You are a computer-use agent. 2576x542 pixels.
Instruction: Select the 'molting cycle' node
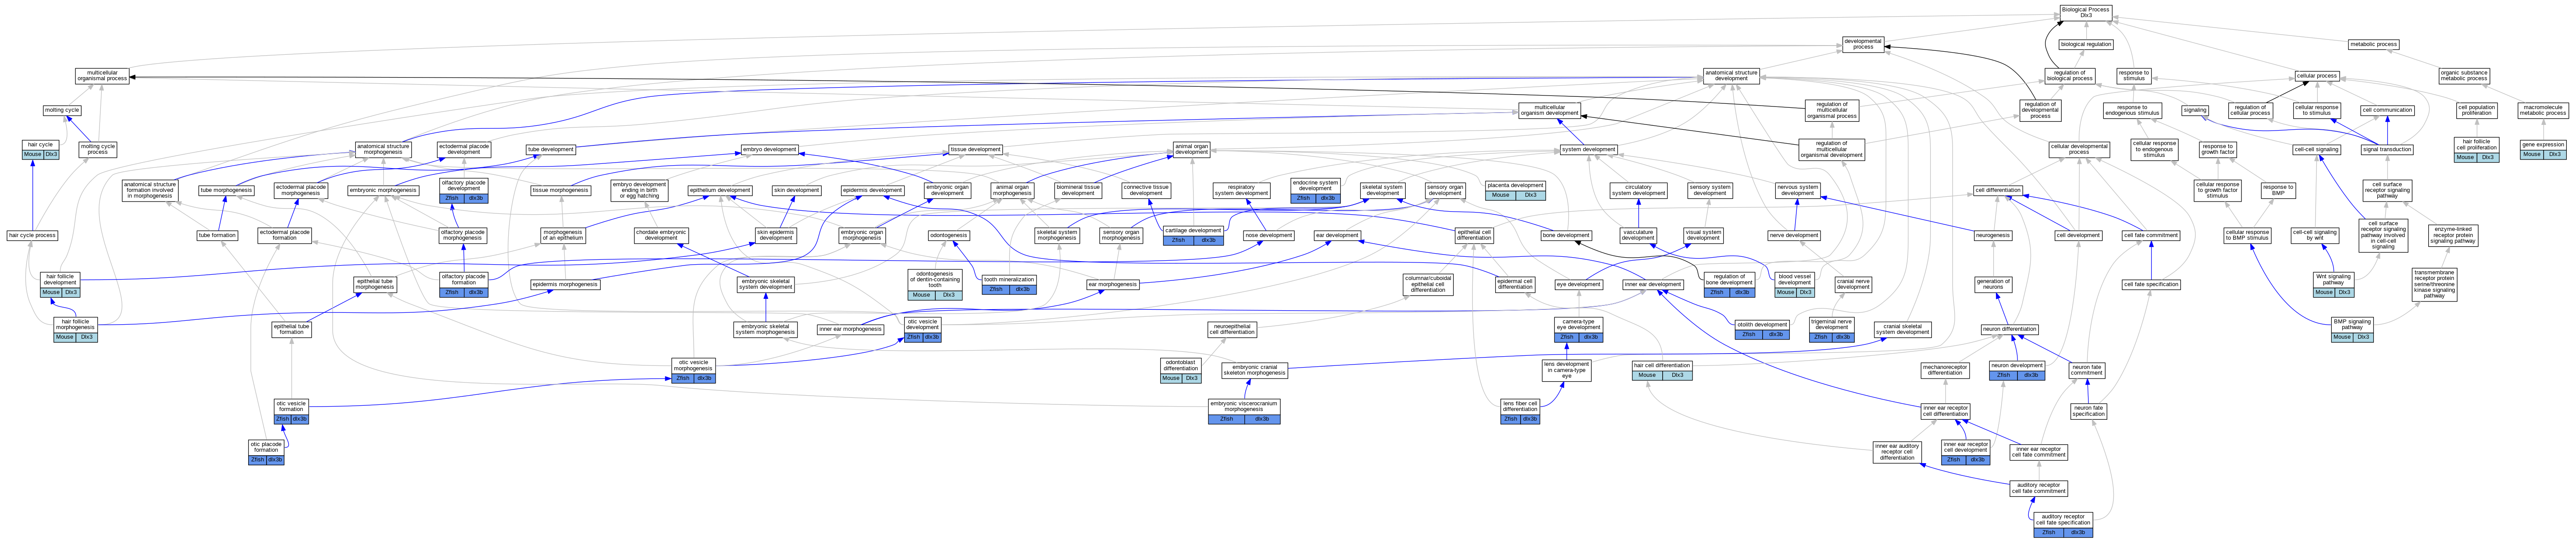coord(62,110)
